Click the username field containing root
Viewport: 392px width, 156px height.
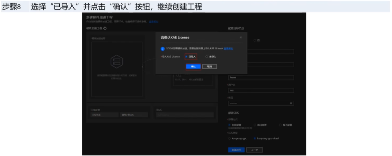click(261, 90)
